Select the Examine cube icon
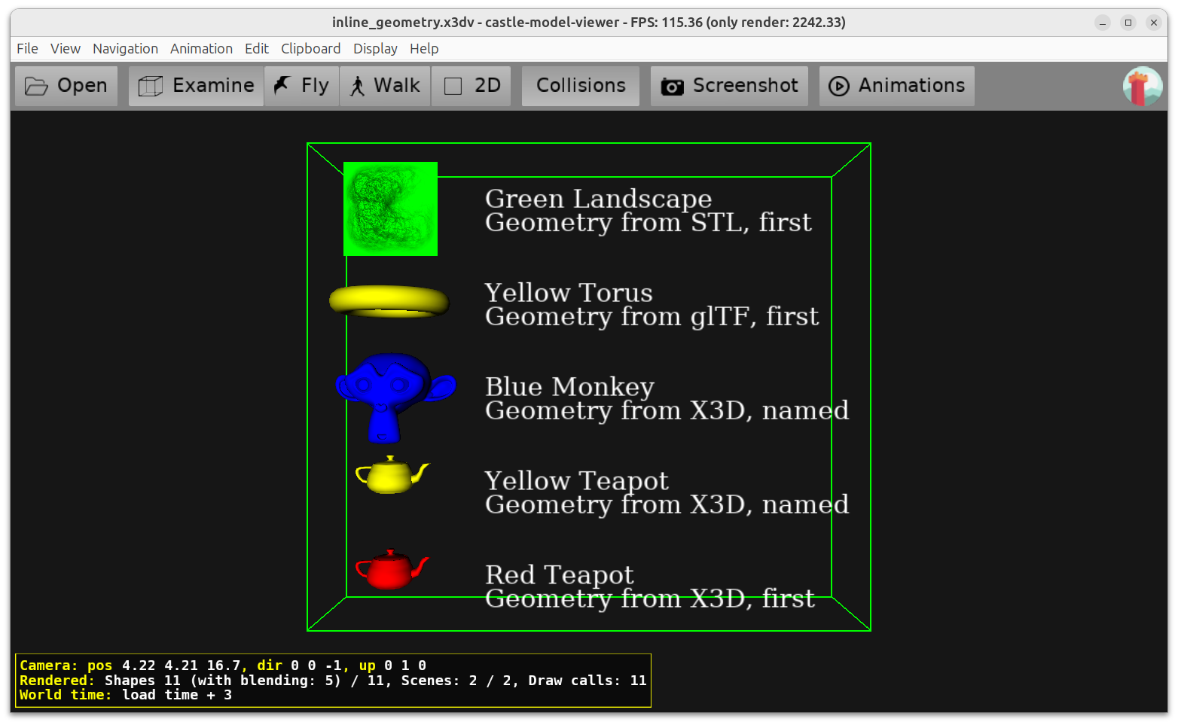The height and width of the screenshot is (725, 1178). click(x=151, y=86)
